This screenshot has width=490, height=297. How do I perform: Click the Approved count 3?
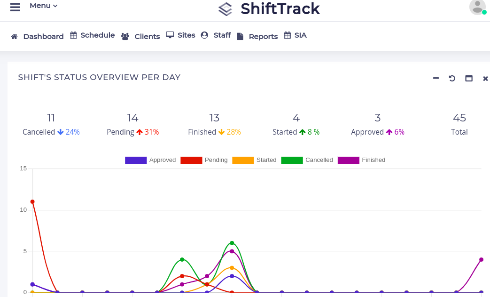pos(378,118)
